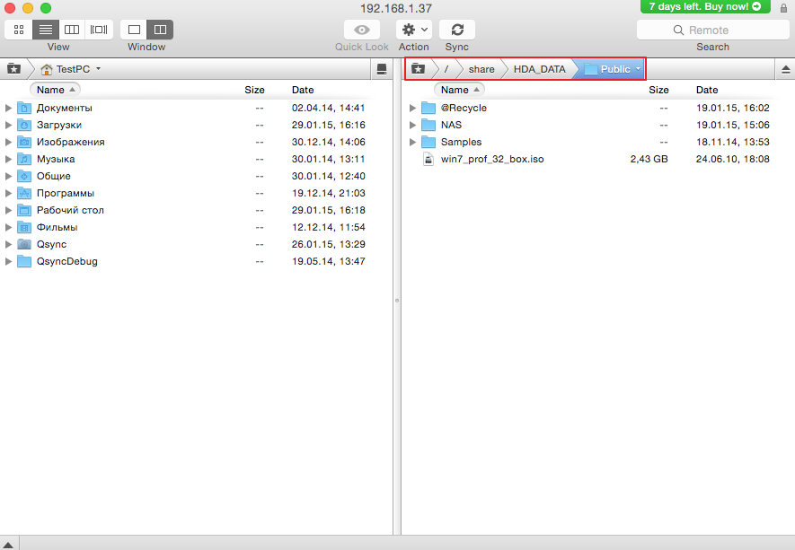Sort right pane by Name
This screenshot has width=795, height=550.
click(459, 90)
